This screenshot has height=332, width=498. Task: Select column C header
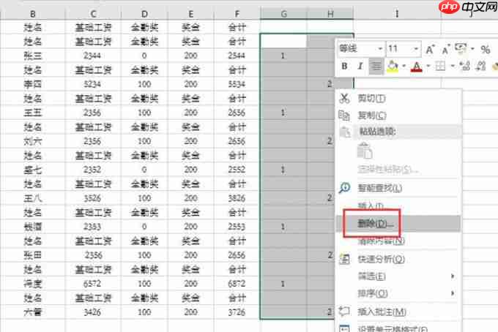pos(93,14)
